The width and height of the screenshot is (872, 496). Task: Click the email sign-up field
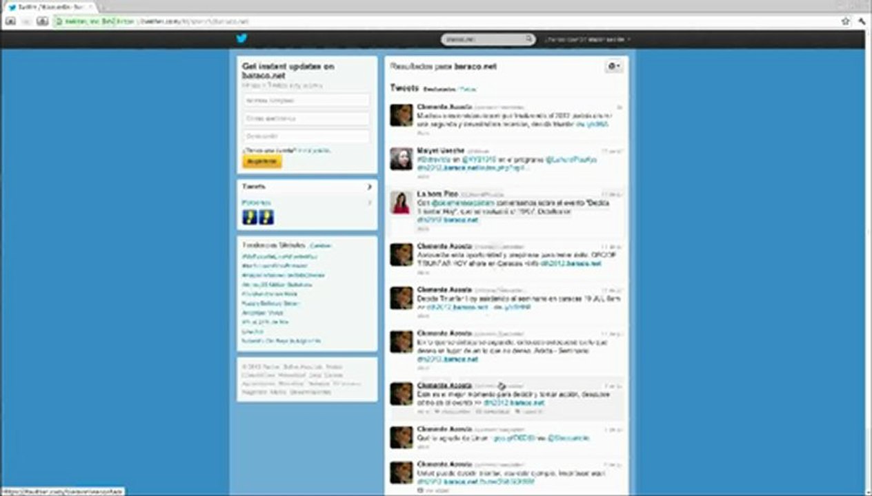point(306,118)
